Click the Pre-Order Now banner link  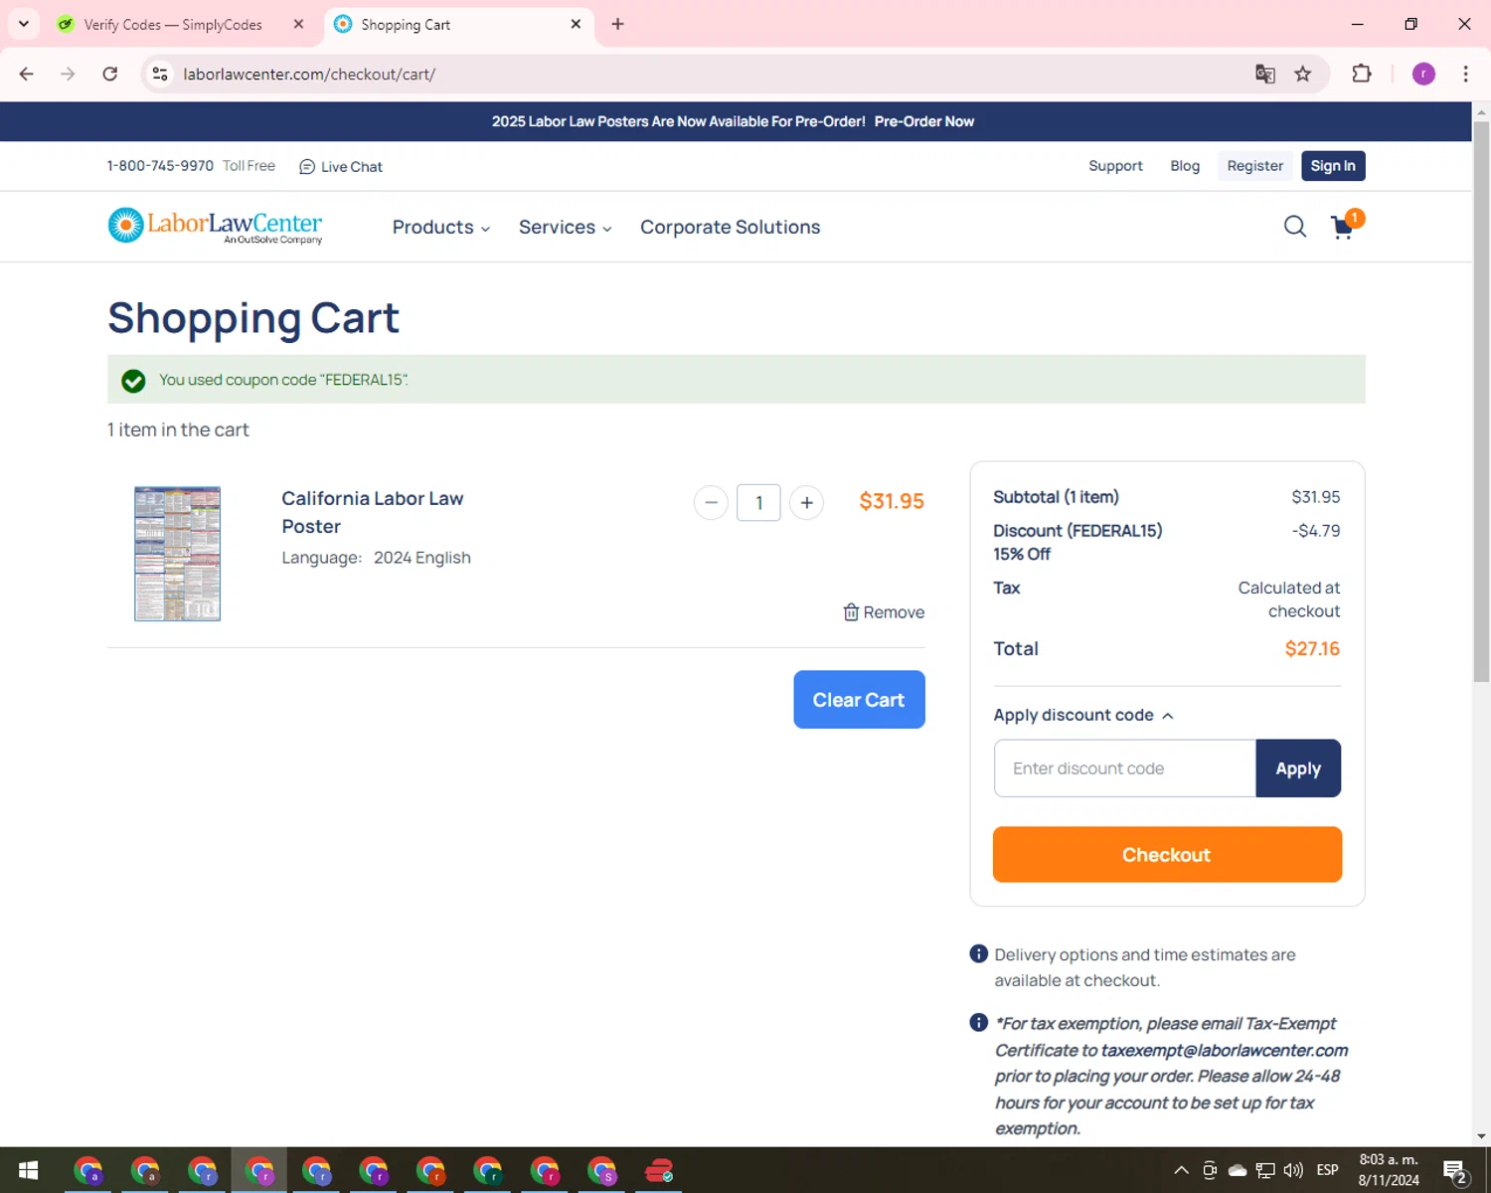tap(924, 121)
